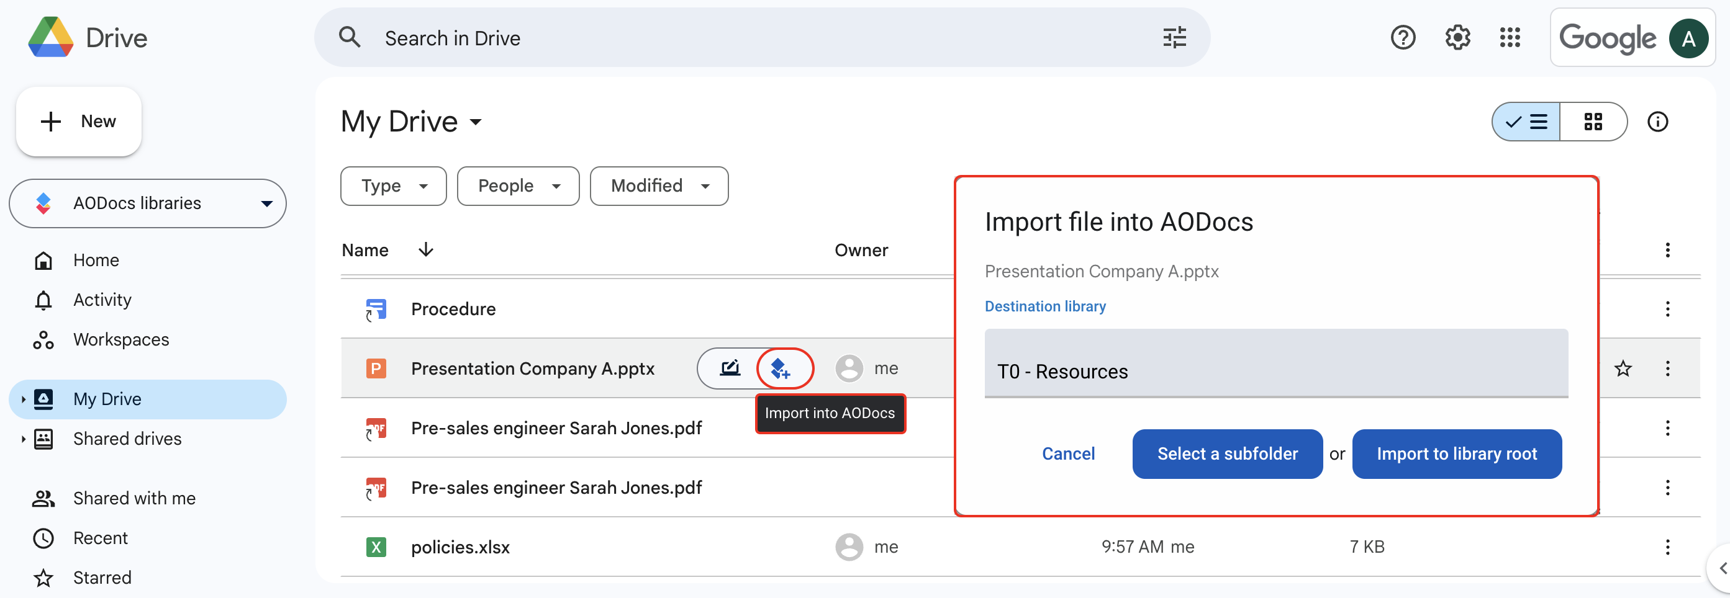Open more actions for Procedure row
The image size is (1730, 598).
(x=1667, y=309)
